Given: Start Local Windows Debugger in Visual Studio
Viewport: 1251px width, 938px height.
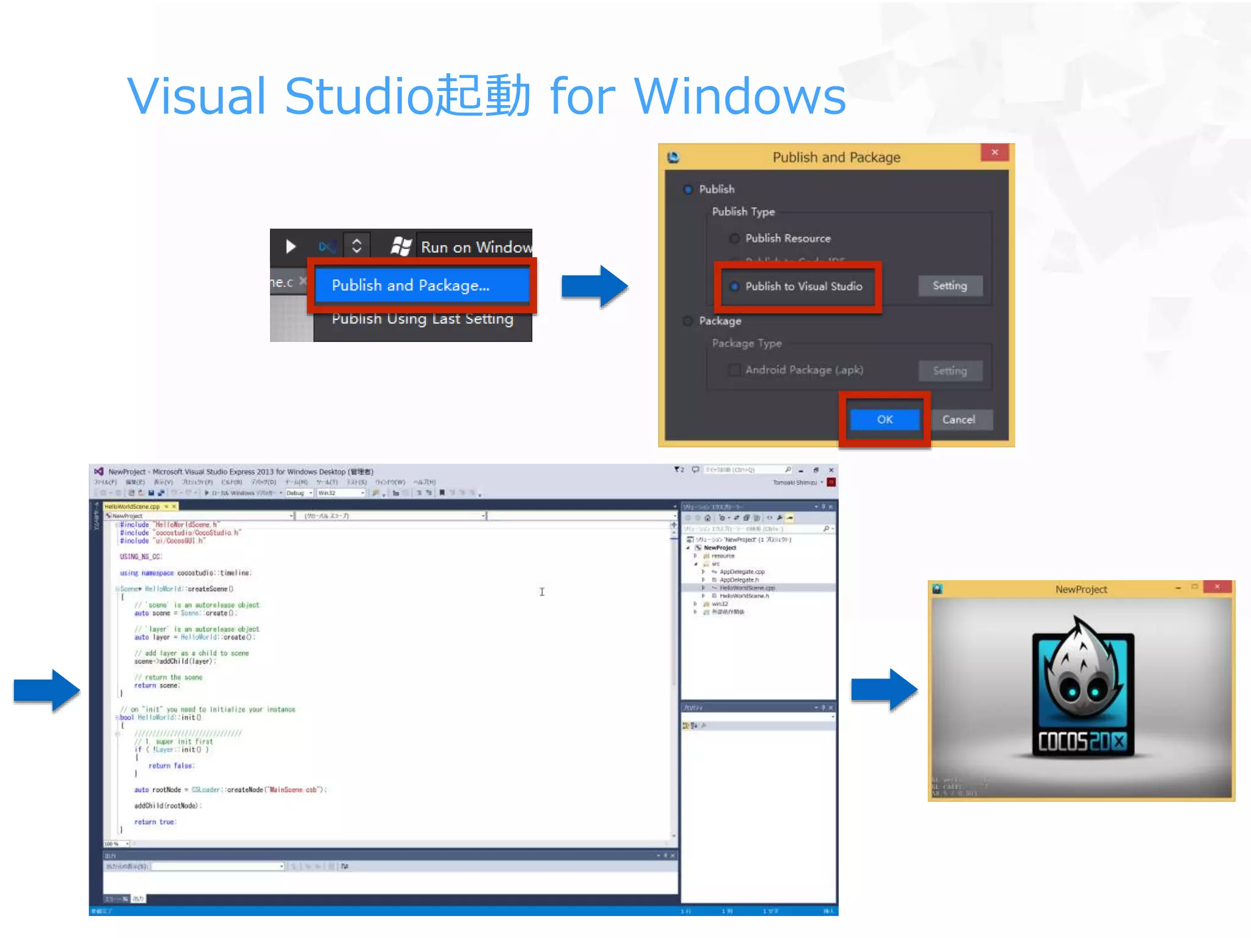Looking at the screenshot, I should coord(241,493).
